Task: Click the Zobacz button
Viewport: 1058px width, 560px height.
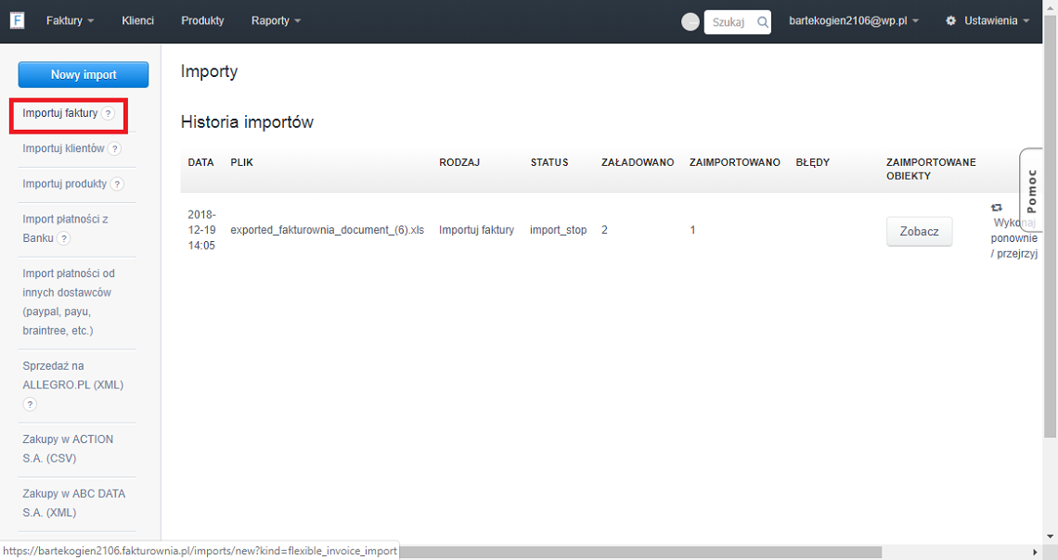Action: [x=919, y=232]
